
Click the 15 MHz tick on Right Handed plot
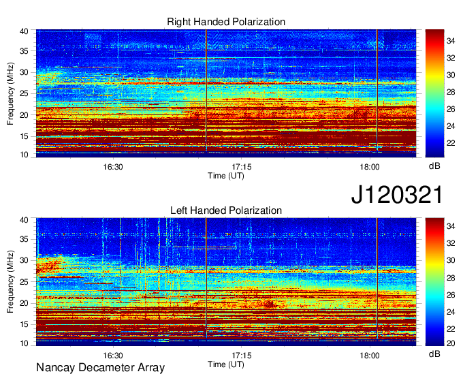point(24,136)
